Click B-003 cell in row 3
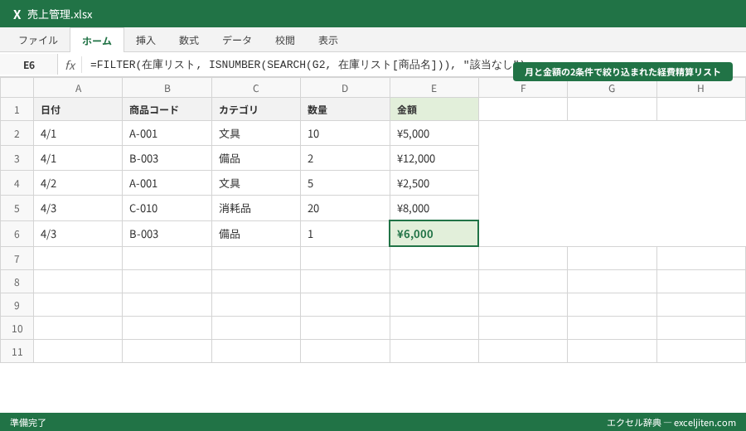Image resolution: width=746 pixels, height=431 pixels. (167, 158)
